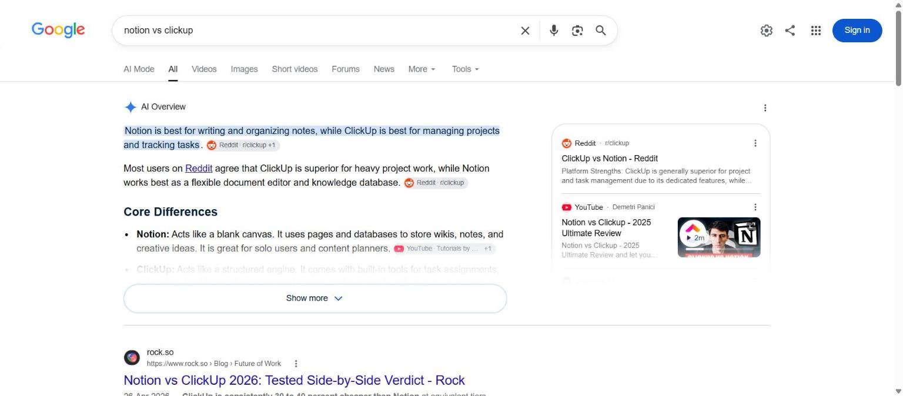Viewport: 903px width, 396px height.
Task: Switch to Short videos tab
Action: point(295,69)
